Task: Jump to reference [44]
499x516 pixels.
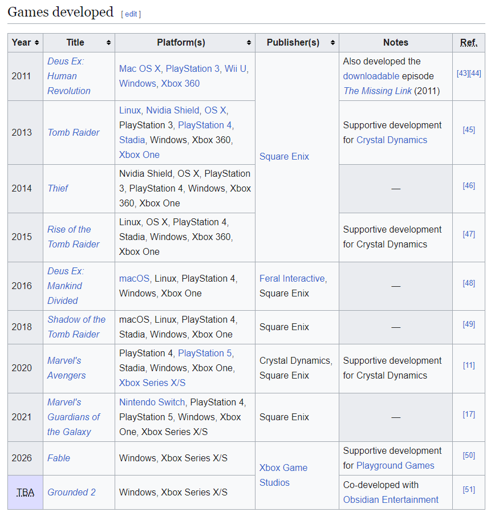Action: coord(475,74)
